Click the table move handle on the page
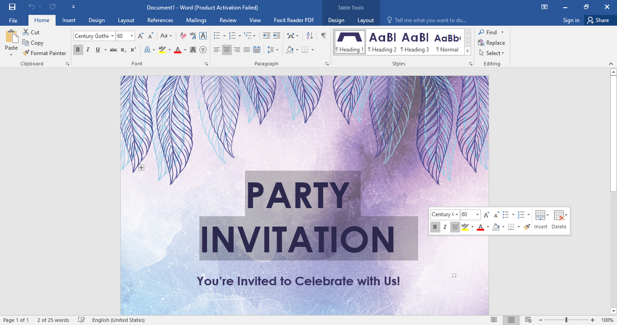617x325 pixels. [x=141, y=168]
